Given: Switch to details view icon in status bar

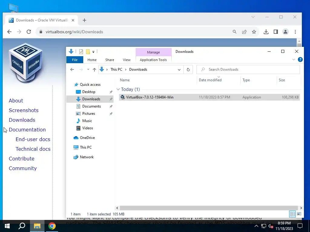Looking at the screenshot, I should (293, 214).
